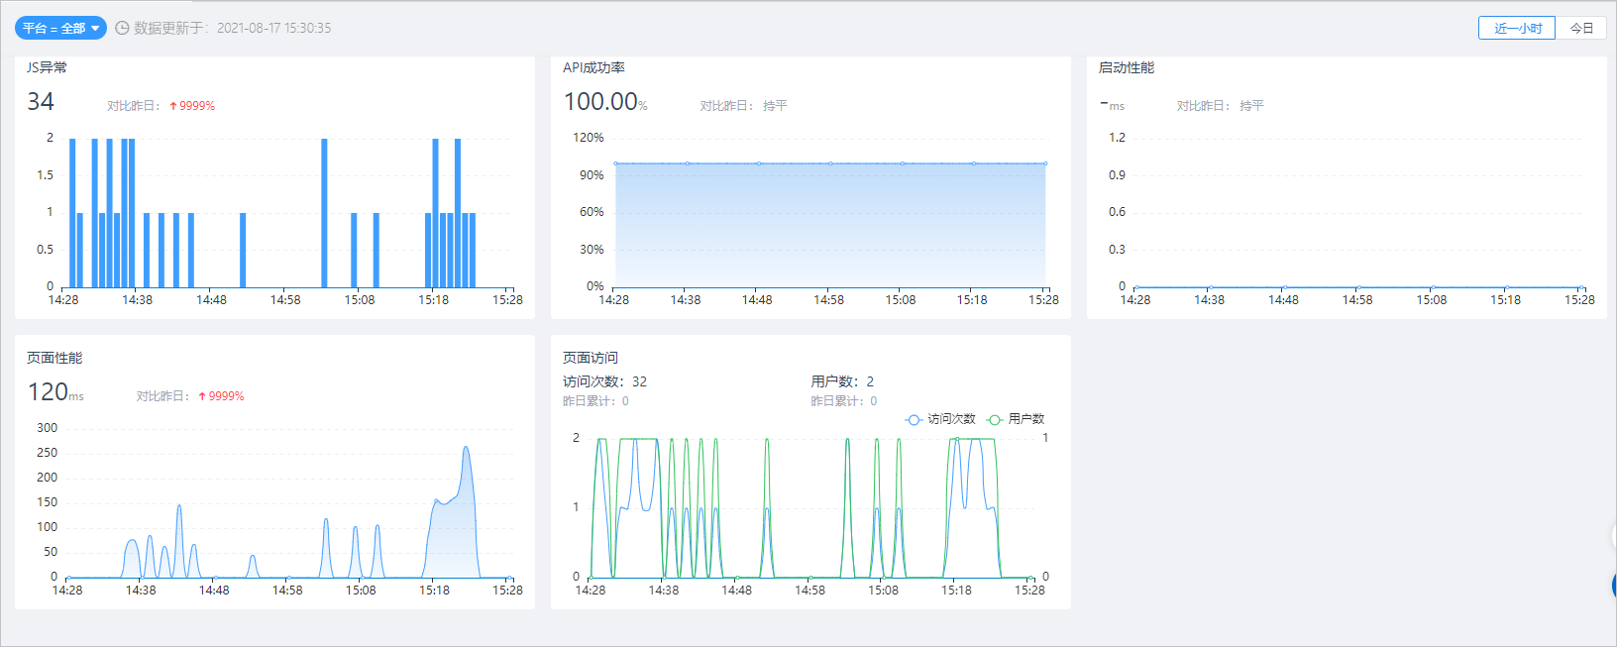Click the JS异常 count value 34
The width and height of the screenshot is (1617, 647).
[41, 101]
